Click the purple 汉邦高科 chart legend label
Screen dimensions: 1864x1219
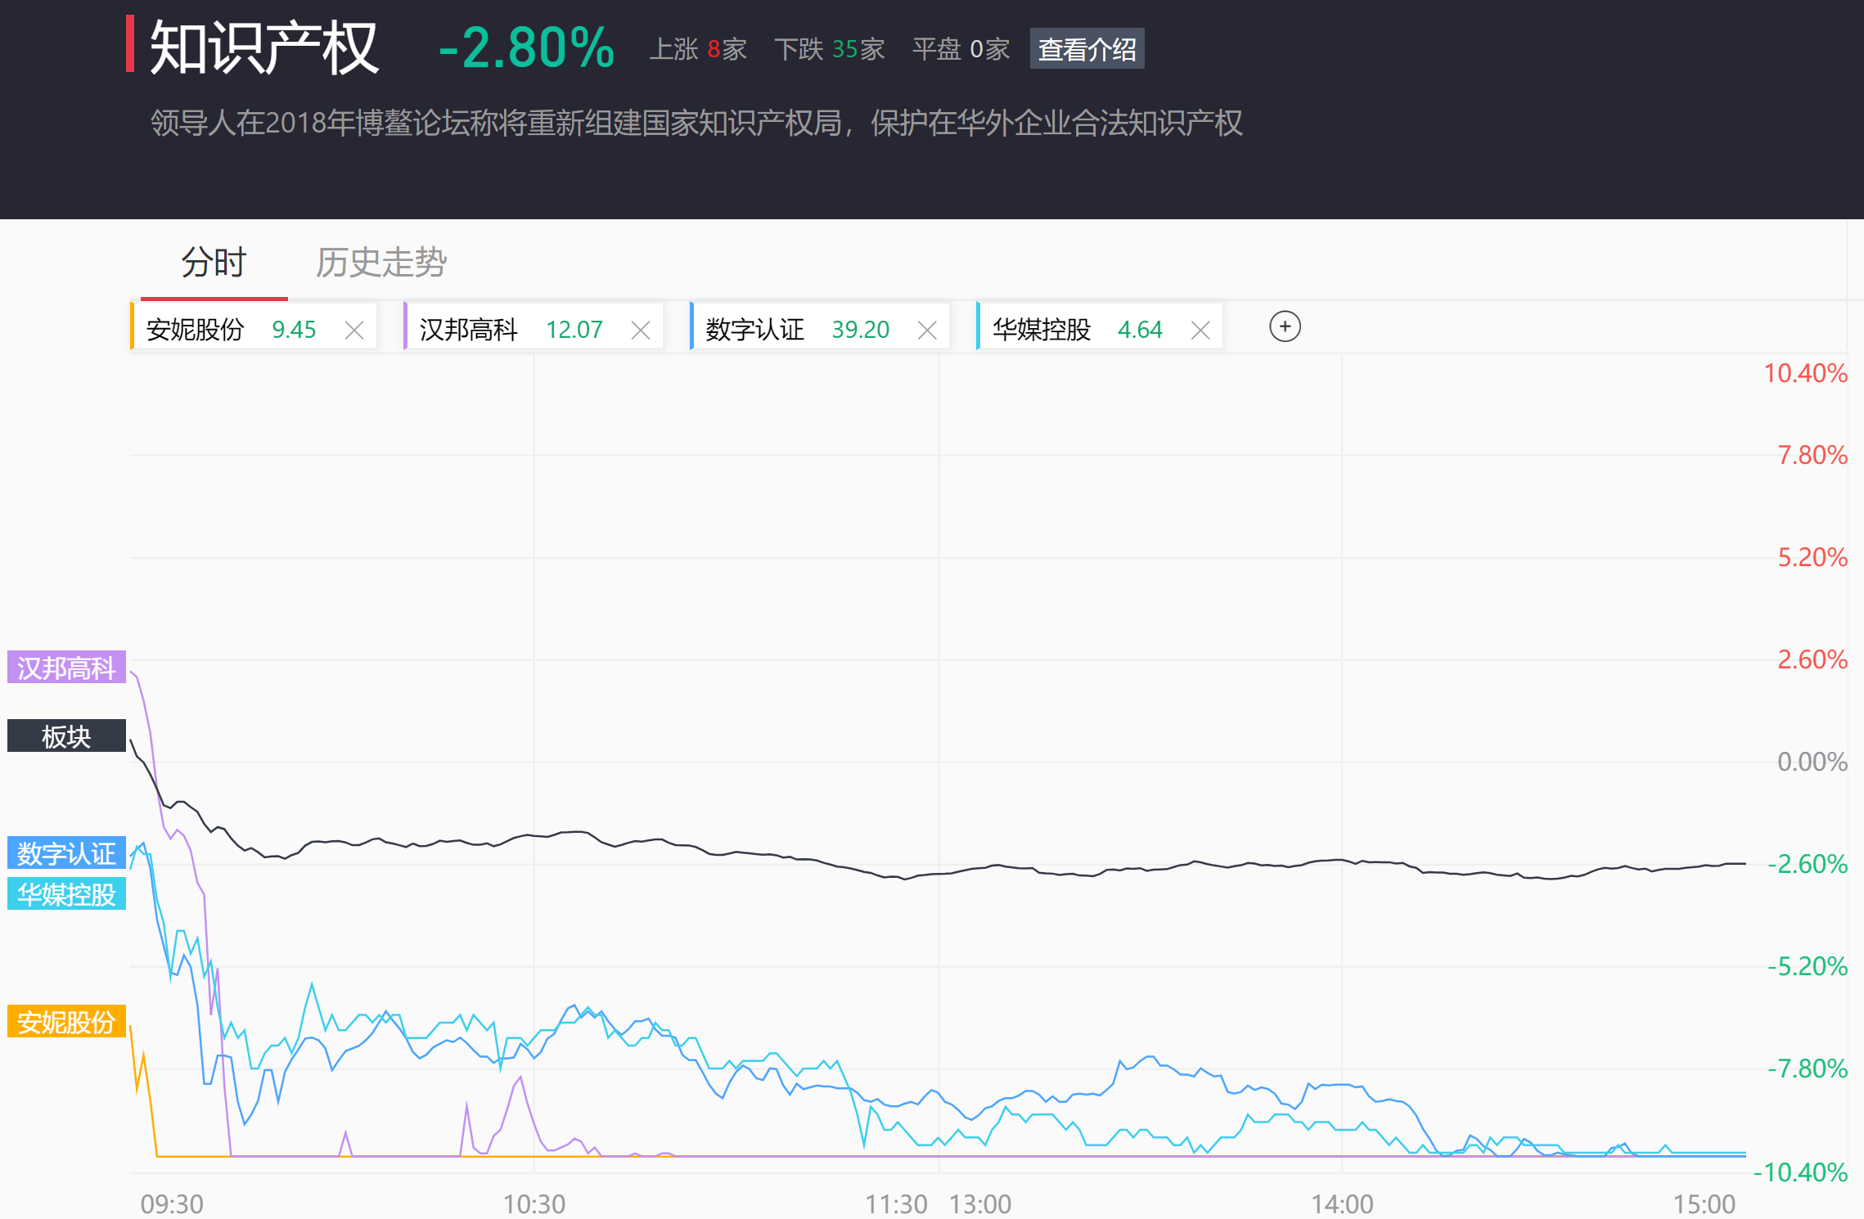[66, 668]
